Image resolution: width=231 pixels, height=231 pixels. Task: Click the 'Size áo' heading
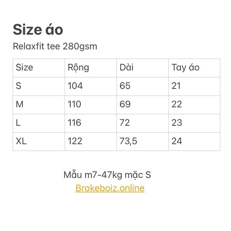[x=38, y=30]
